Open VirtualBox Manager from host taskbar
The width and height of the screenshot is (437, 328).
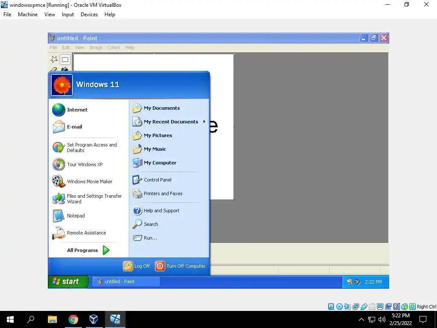tap(93, 319)
